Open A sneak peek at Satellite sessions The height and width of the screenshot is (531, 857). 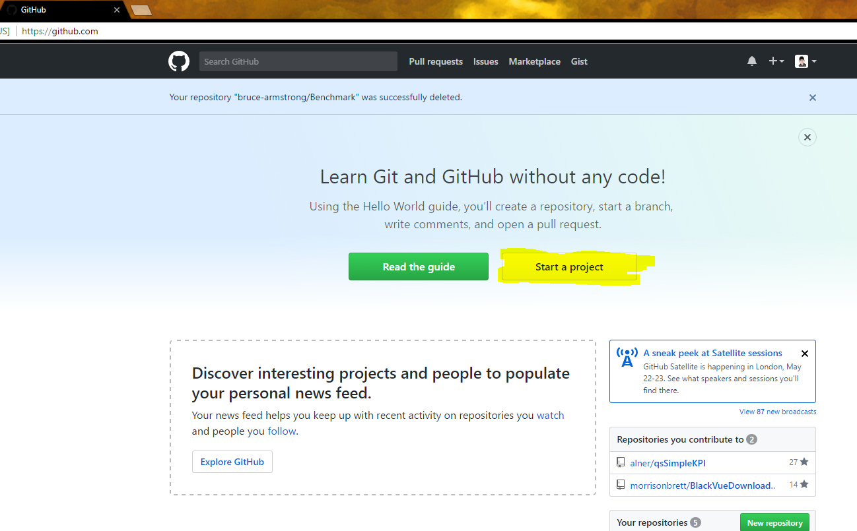pyautogui.click(x=712, y=353)
